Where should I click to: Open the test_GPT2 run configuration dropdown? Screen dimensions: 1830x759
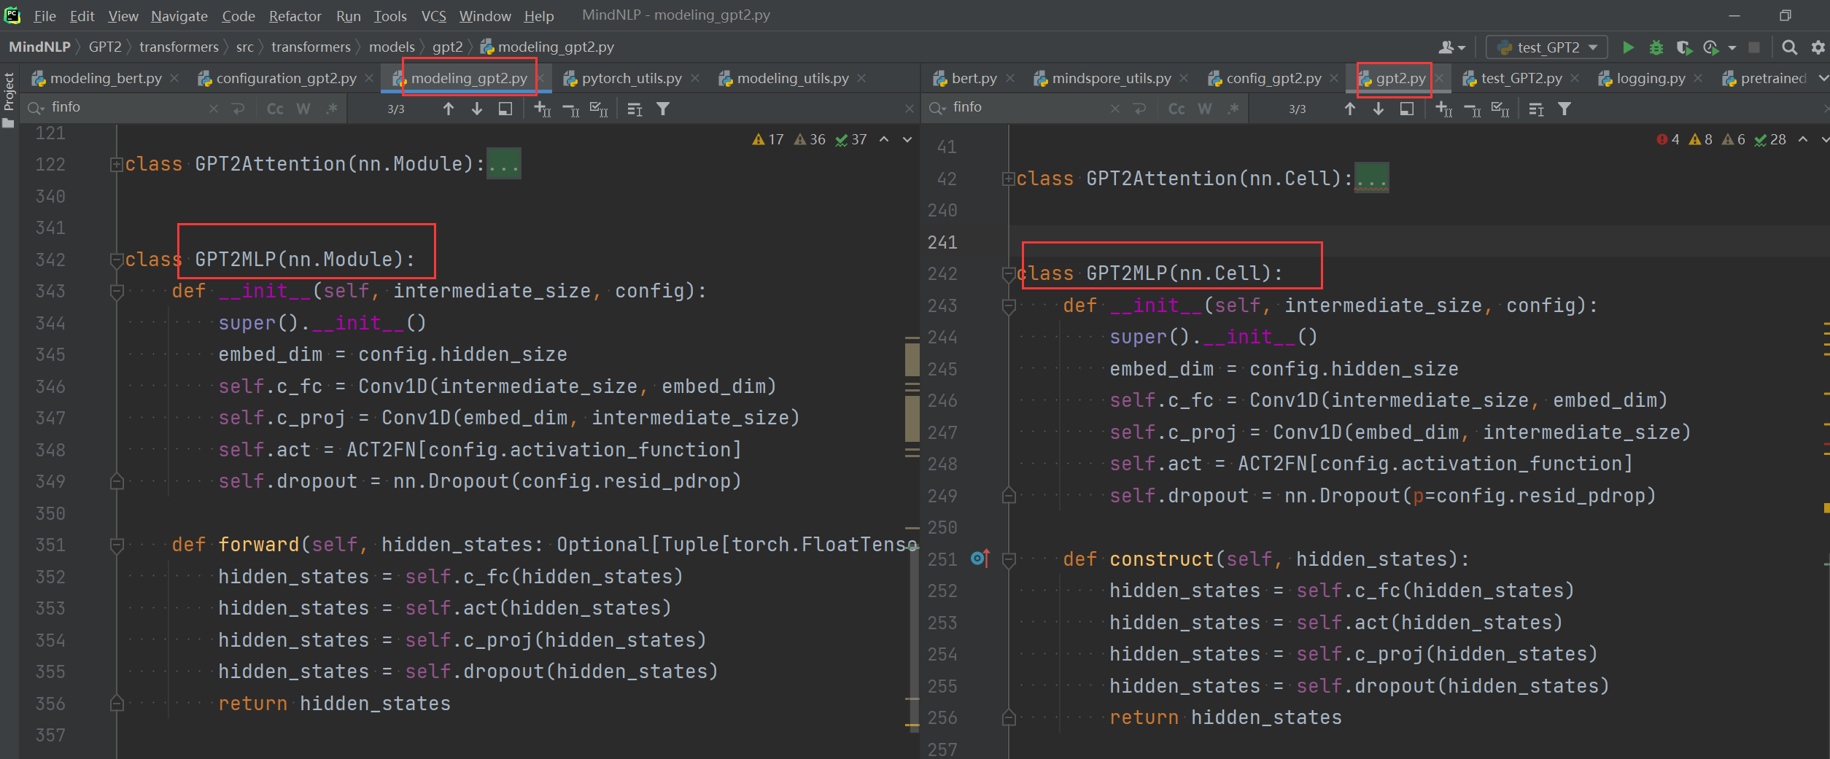[x=1547, y=47]
